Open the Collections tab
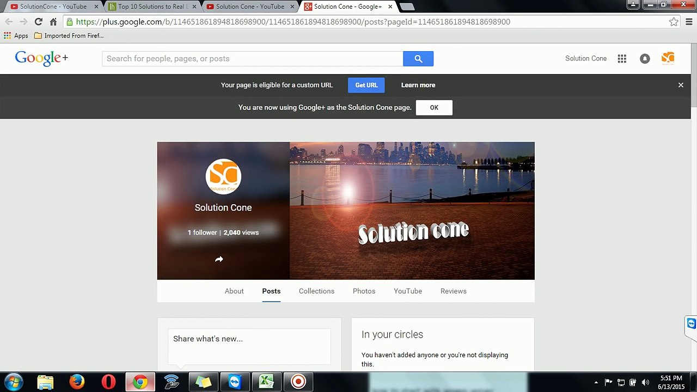 pos(316,291)
